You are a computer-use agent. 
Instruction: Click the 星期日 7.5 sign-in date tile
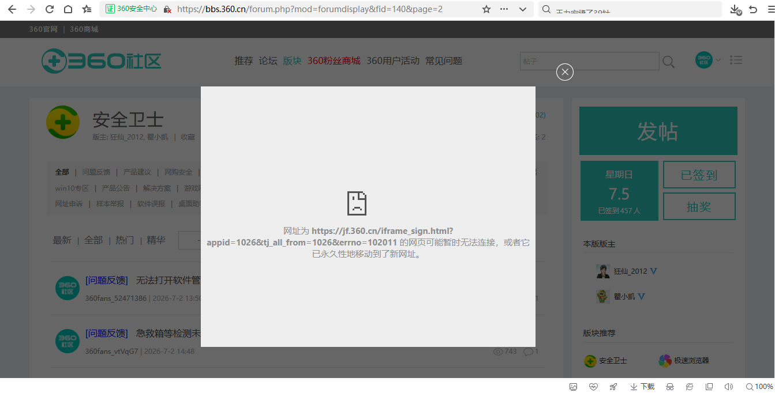[x=619, y=191]
